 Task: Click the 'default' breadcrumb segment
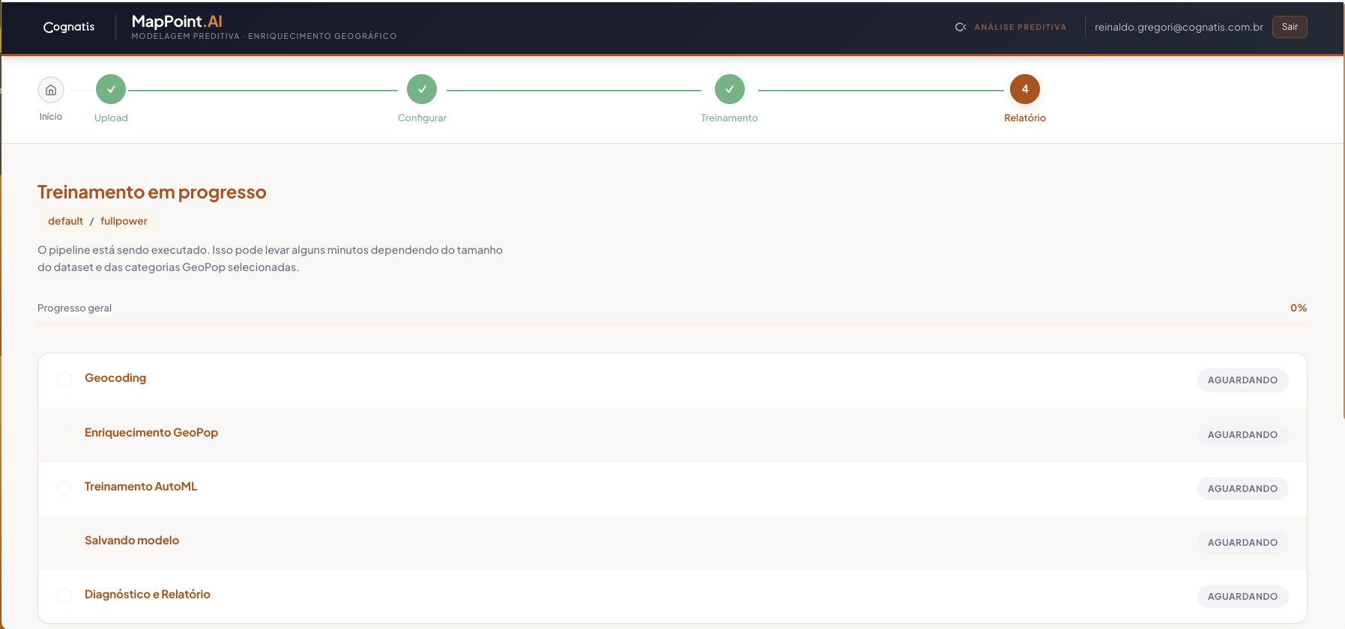tap(65, 221)
